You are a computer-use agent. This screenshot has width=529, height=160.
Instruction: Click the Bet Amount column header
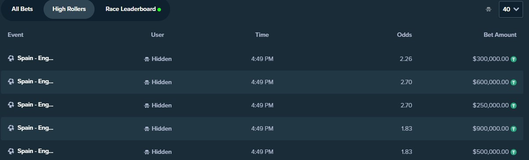tap(500, 35)
